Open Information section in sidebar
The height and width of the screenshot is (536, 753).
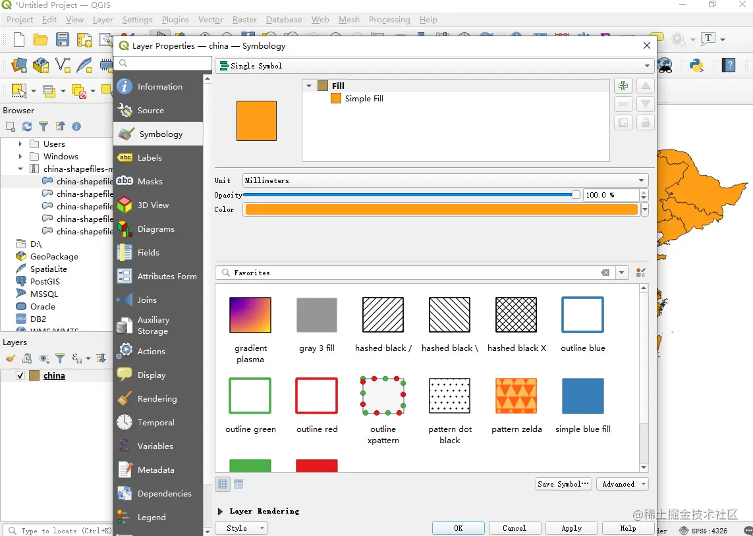158,86
